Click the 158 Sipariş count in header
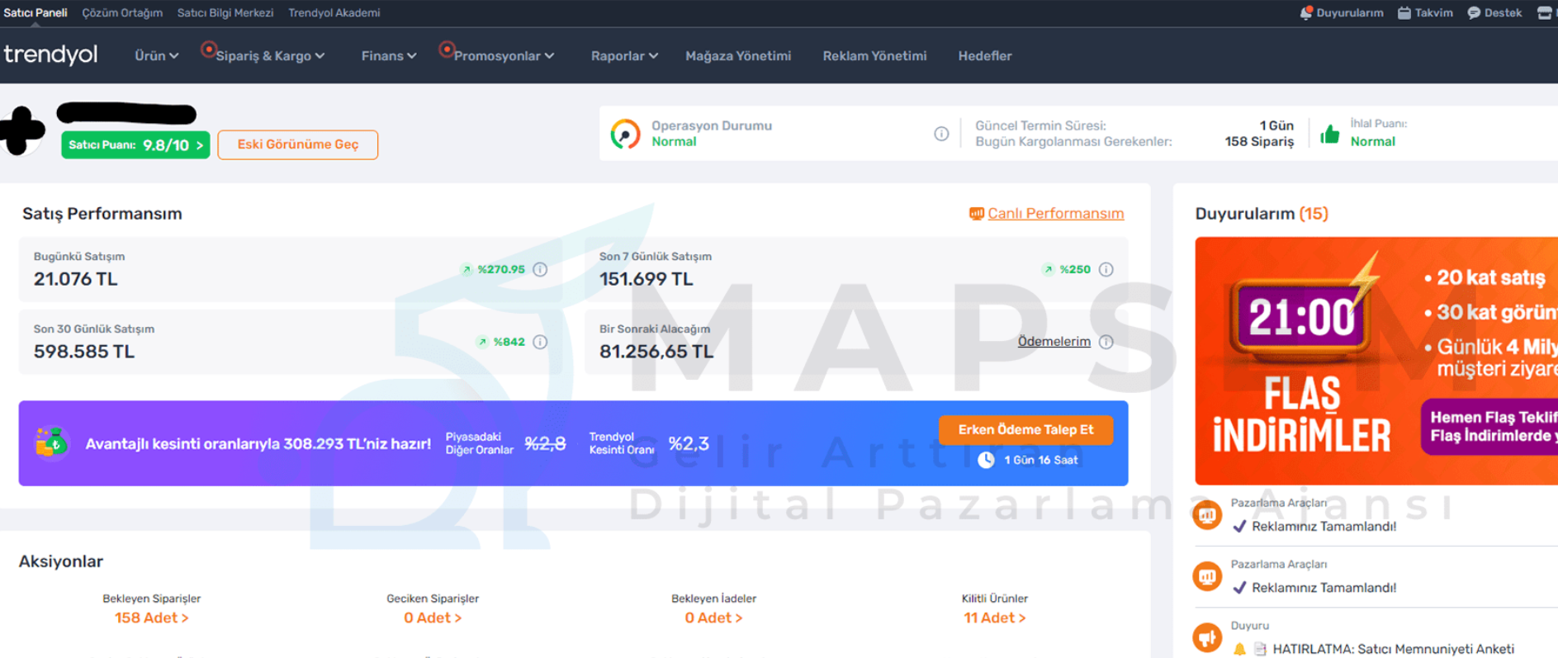Viewport: 1558px width, 658px height. tap(1259, 142)
